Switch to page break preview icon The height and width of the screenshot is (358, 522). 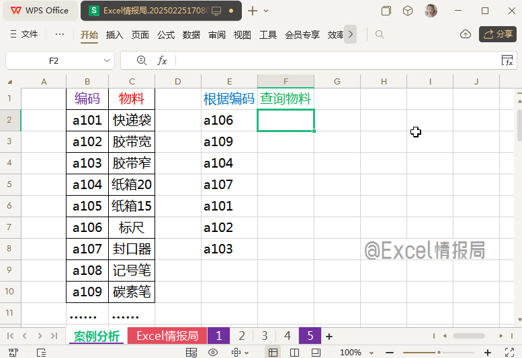pyautogui.click(x=294, y=352)
